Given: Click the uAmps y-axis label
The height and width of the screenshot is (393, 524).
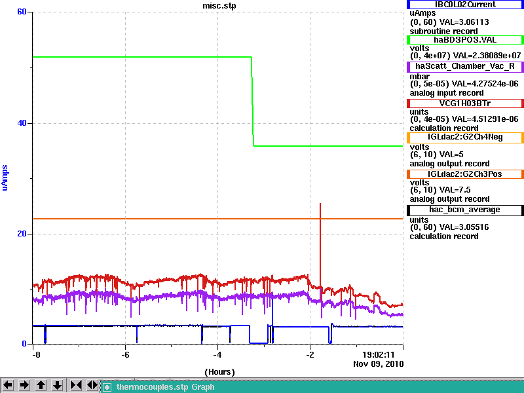Looking at the screenshot, I should [5, 178].
